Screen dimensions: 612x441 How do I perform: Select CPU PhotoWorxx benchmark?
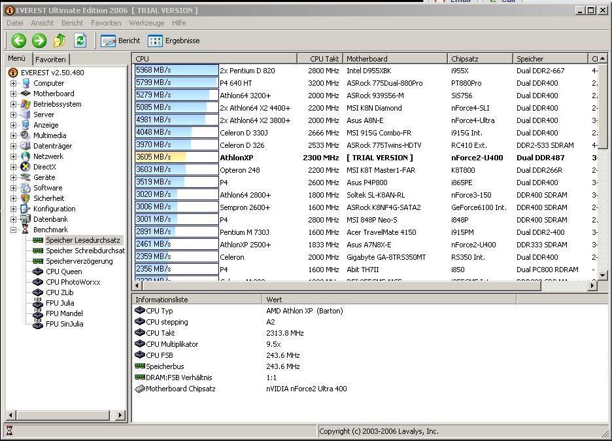[x=73, y=281]
